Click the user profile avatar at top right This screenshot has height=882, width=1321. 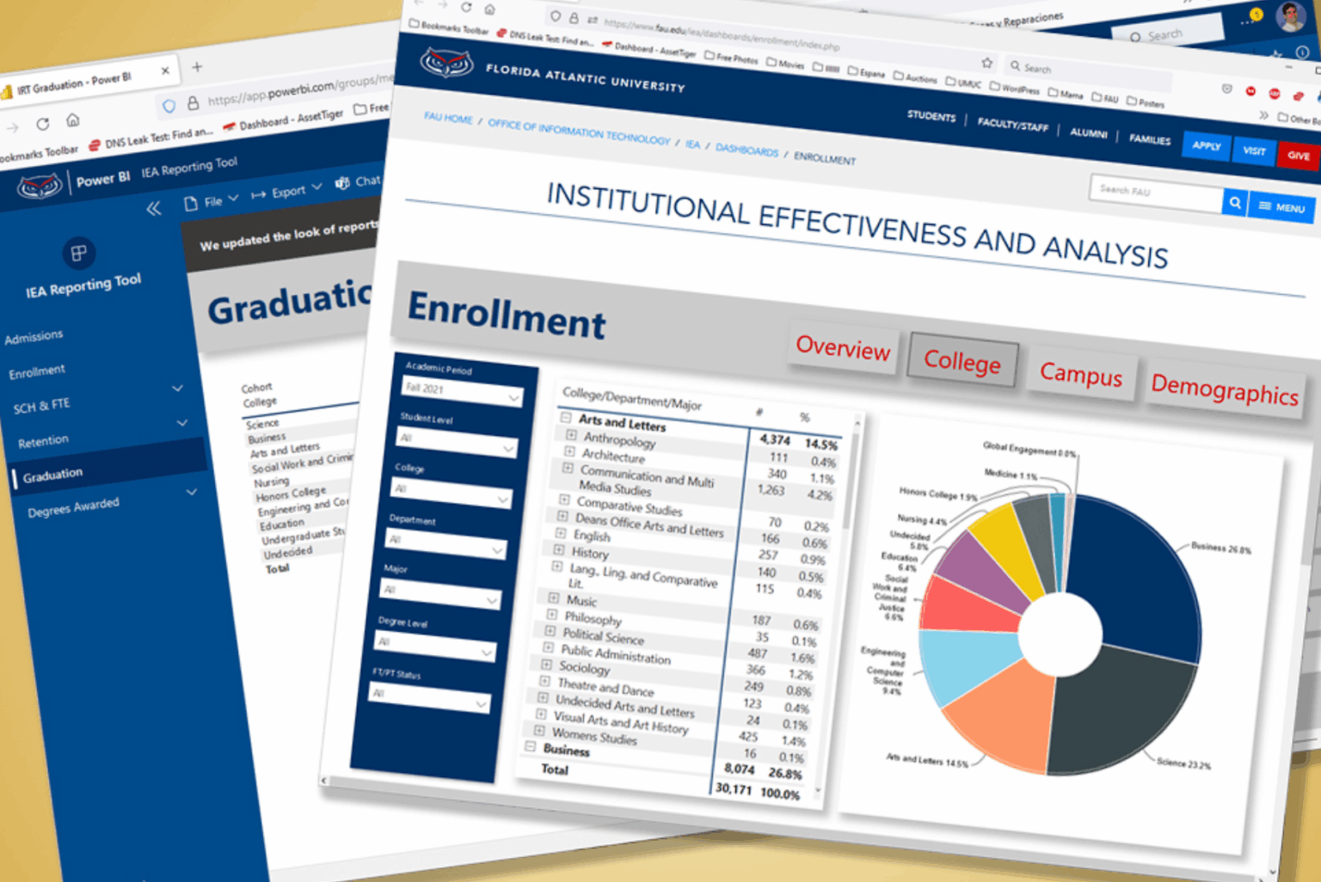coord(1290,15)
